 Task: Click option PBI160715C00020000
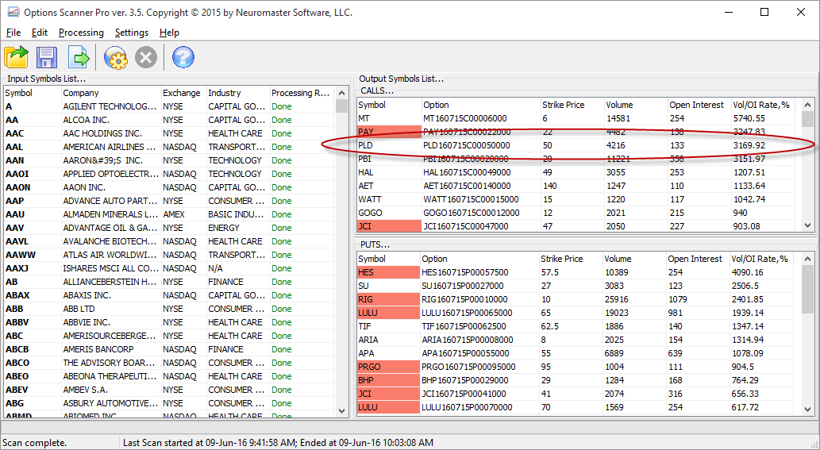(x=465, y=159)
